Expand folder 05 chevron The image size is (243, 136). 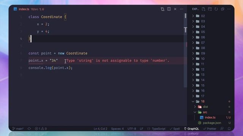[x=193, y=32]
